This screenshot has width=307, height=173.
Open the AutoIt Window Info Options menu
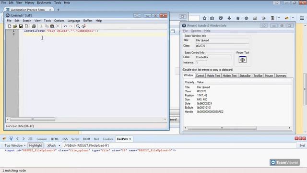coord(196,31)
